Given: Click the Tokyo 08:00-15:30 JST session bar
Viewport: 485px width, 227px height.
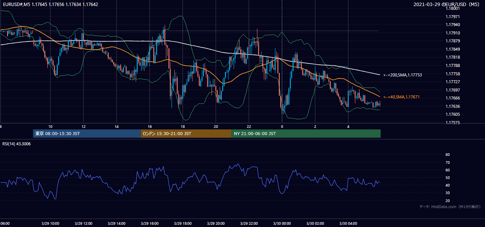Looking at the screenshot, I should (87, 134).
